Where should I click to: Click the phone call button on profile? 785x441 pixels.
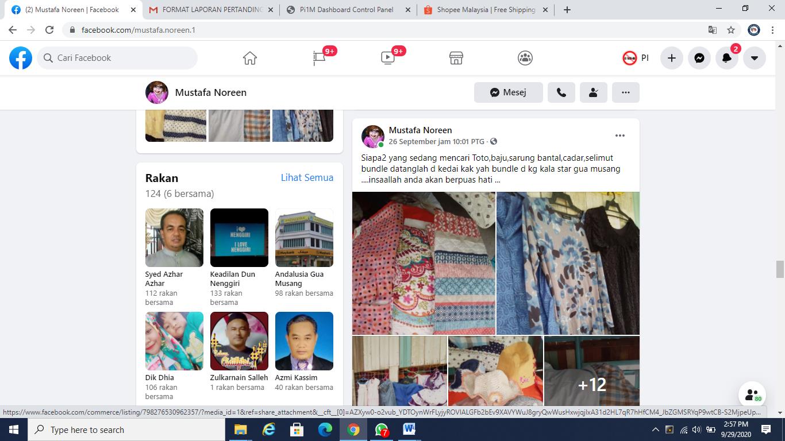click(x=561, y=92)
